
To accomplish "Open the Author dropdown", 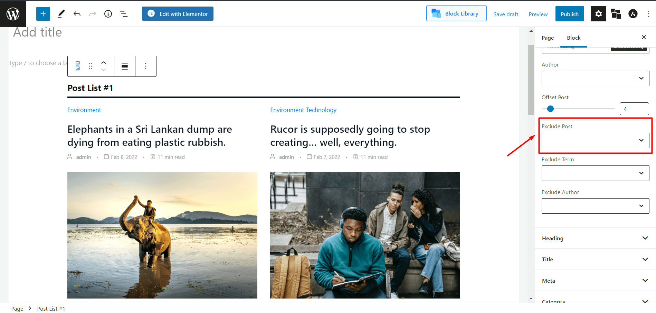I will [x=595, y=79].
